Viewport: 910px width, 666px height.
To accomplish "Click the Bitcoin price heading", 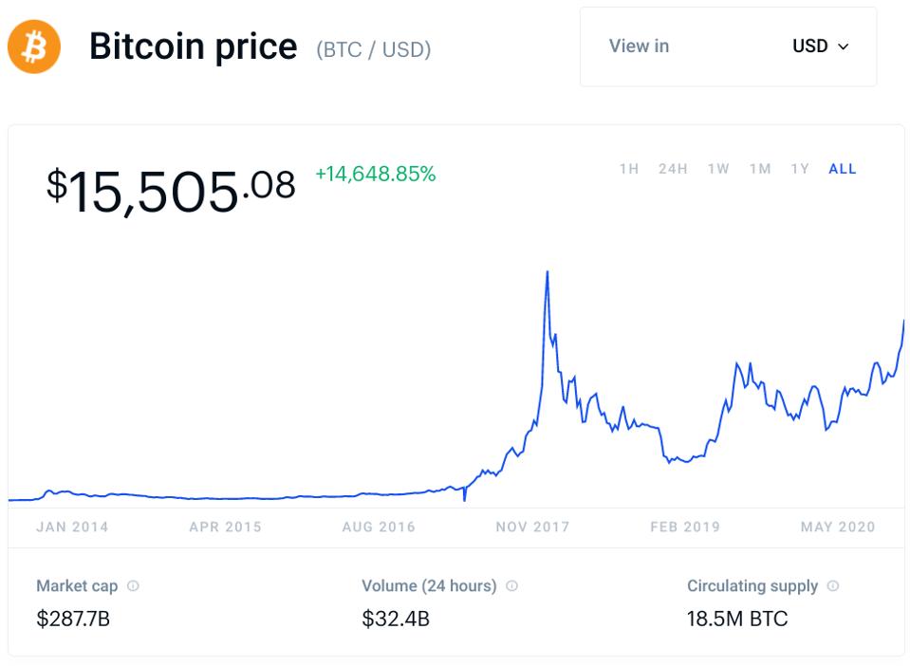I will tap(193, 46).
